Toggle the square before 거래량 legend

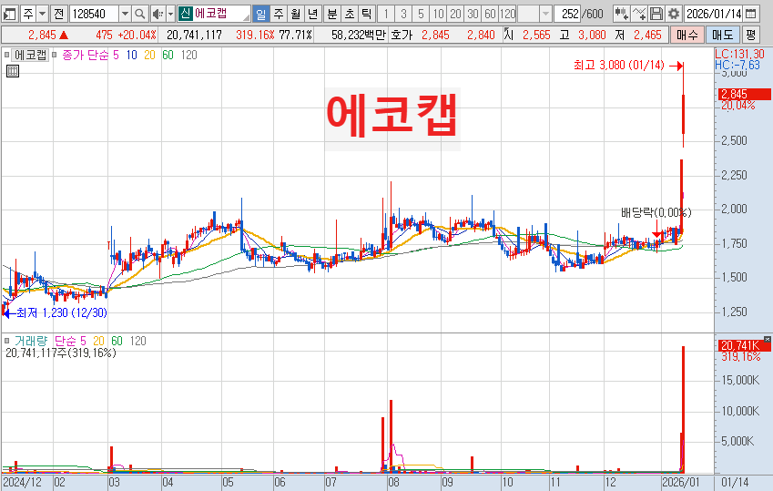(7, 341)
